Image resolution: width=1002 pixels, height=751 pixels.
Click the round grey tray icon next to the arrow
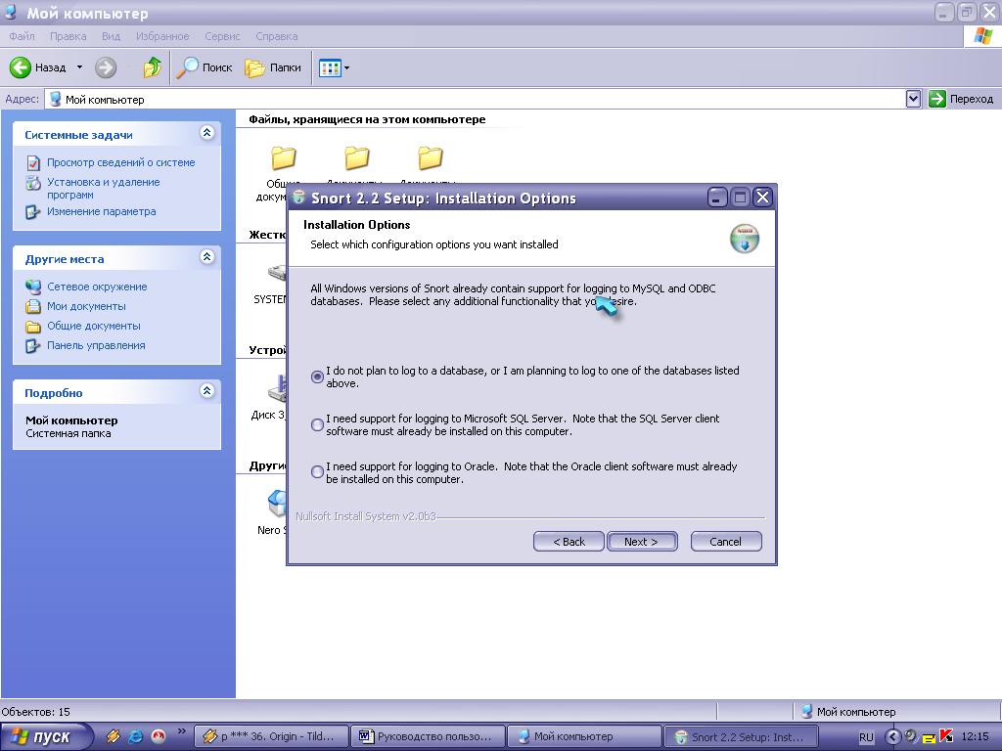click(x=911, y=736)
